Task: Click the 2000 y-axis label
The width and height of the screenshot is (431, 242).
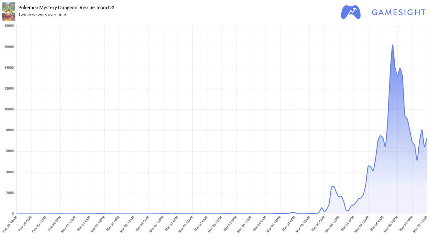Action: tap(10, 193)
